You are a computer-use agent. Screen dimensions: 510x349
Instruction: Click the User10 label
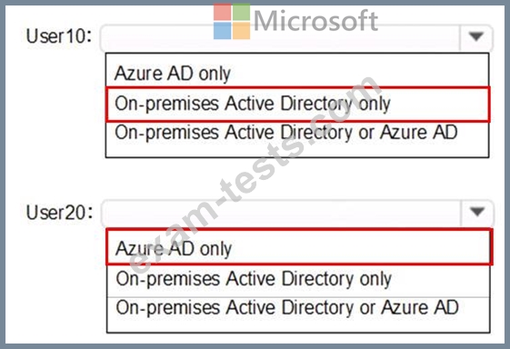59,36
